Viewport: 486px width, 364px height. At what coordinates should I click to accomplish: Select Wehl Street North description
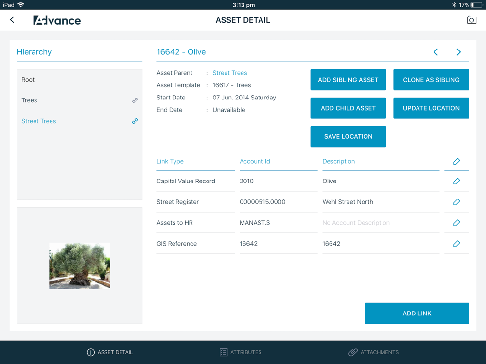[x=348, y=202]
